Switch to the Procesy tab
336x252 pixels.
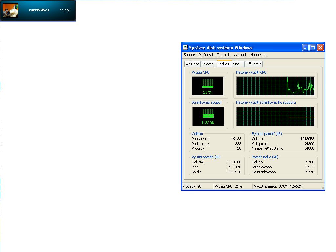click(x=209, y=64)
